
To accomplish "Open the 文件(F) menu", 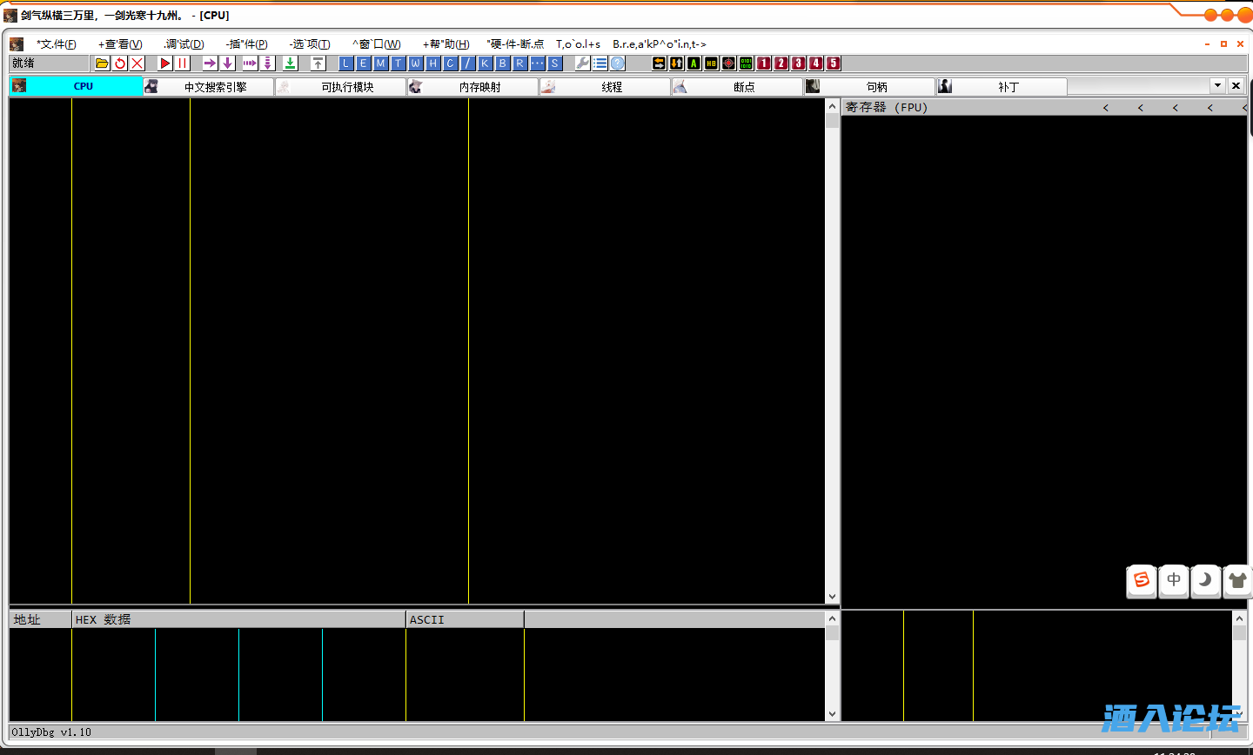I will point(57,44).
